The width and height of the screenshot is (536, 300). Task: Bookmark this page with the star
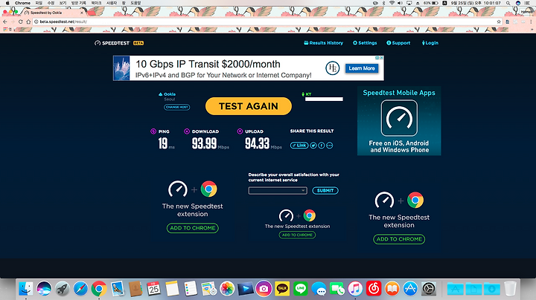(499, 22)
